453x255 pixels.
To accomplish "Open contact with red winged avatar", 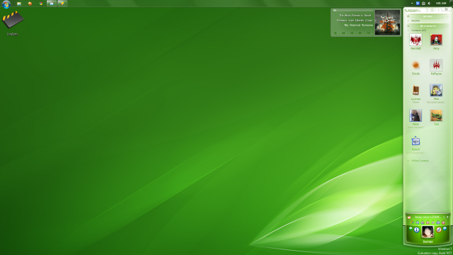I will coord(415,40).
